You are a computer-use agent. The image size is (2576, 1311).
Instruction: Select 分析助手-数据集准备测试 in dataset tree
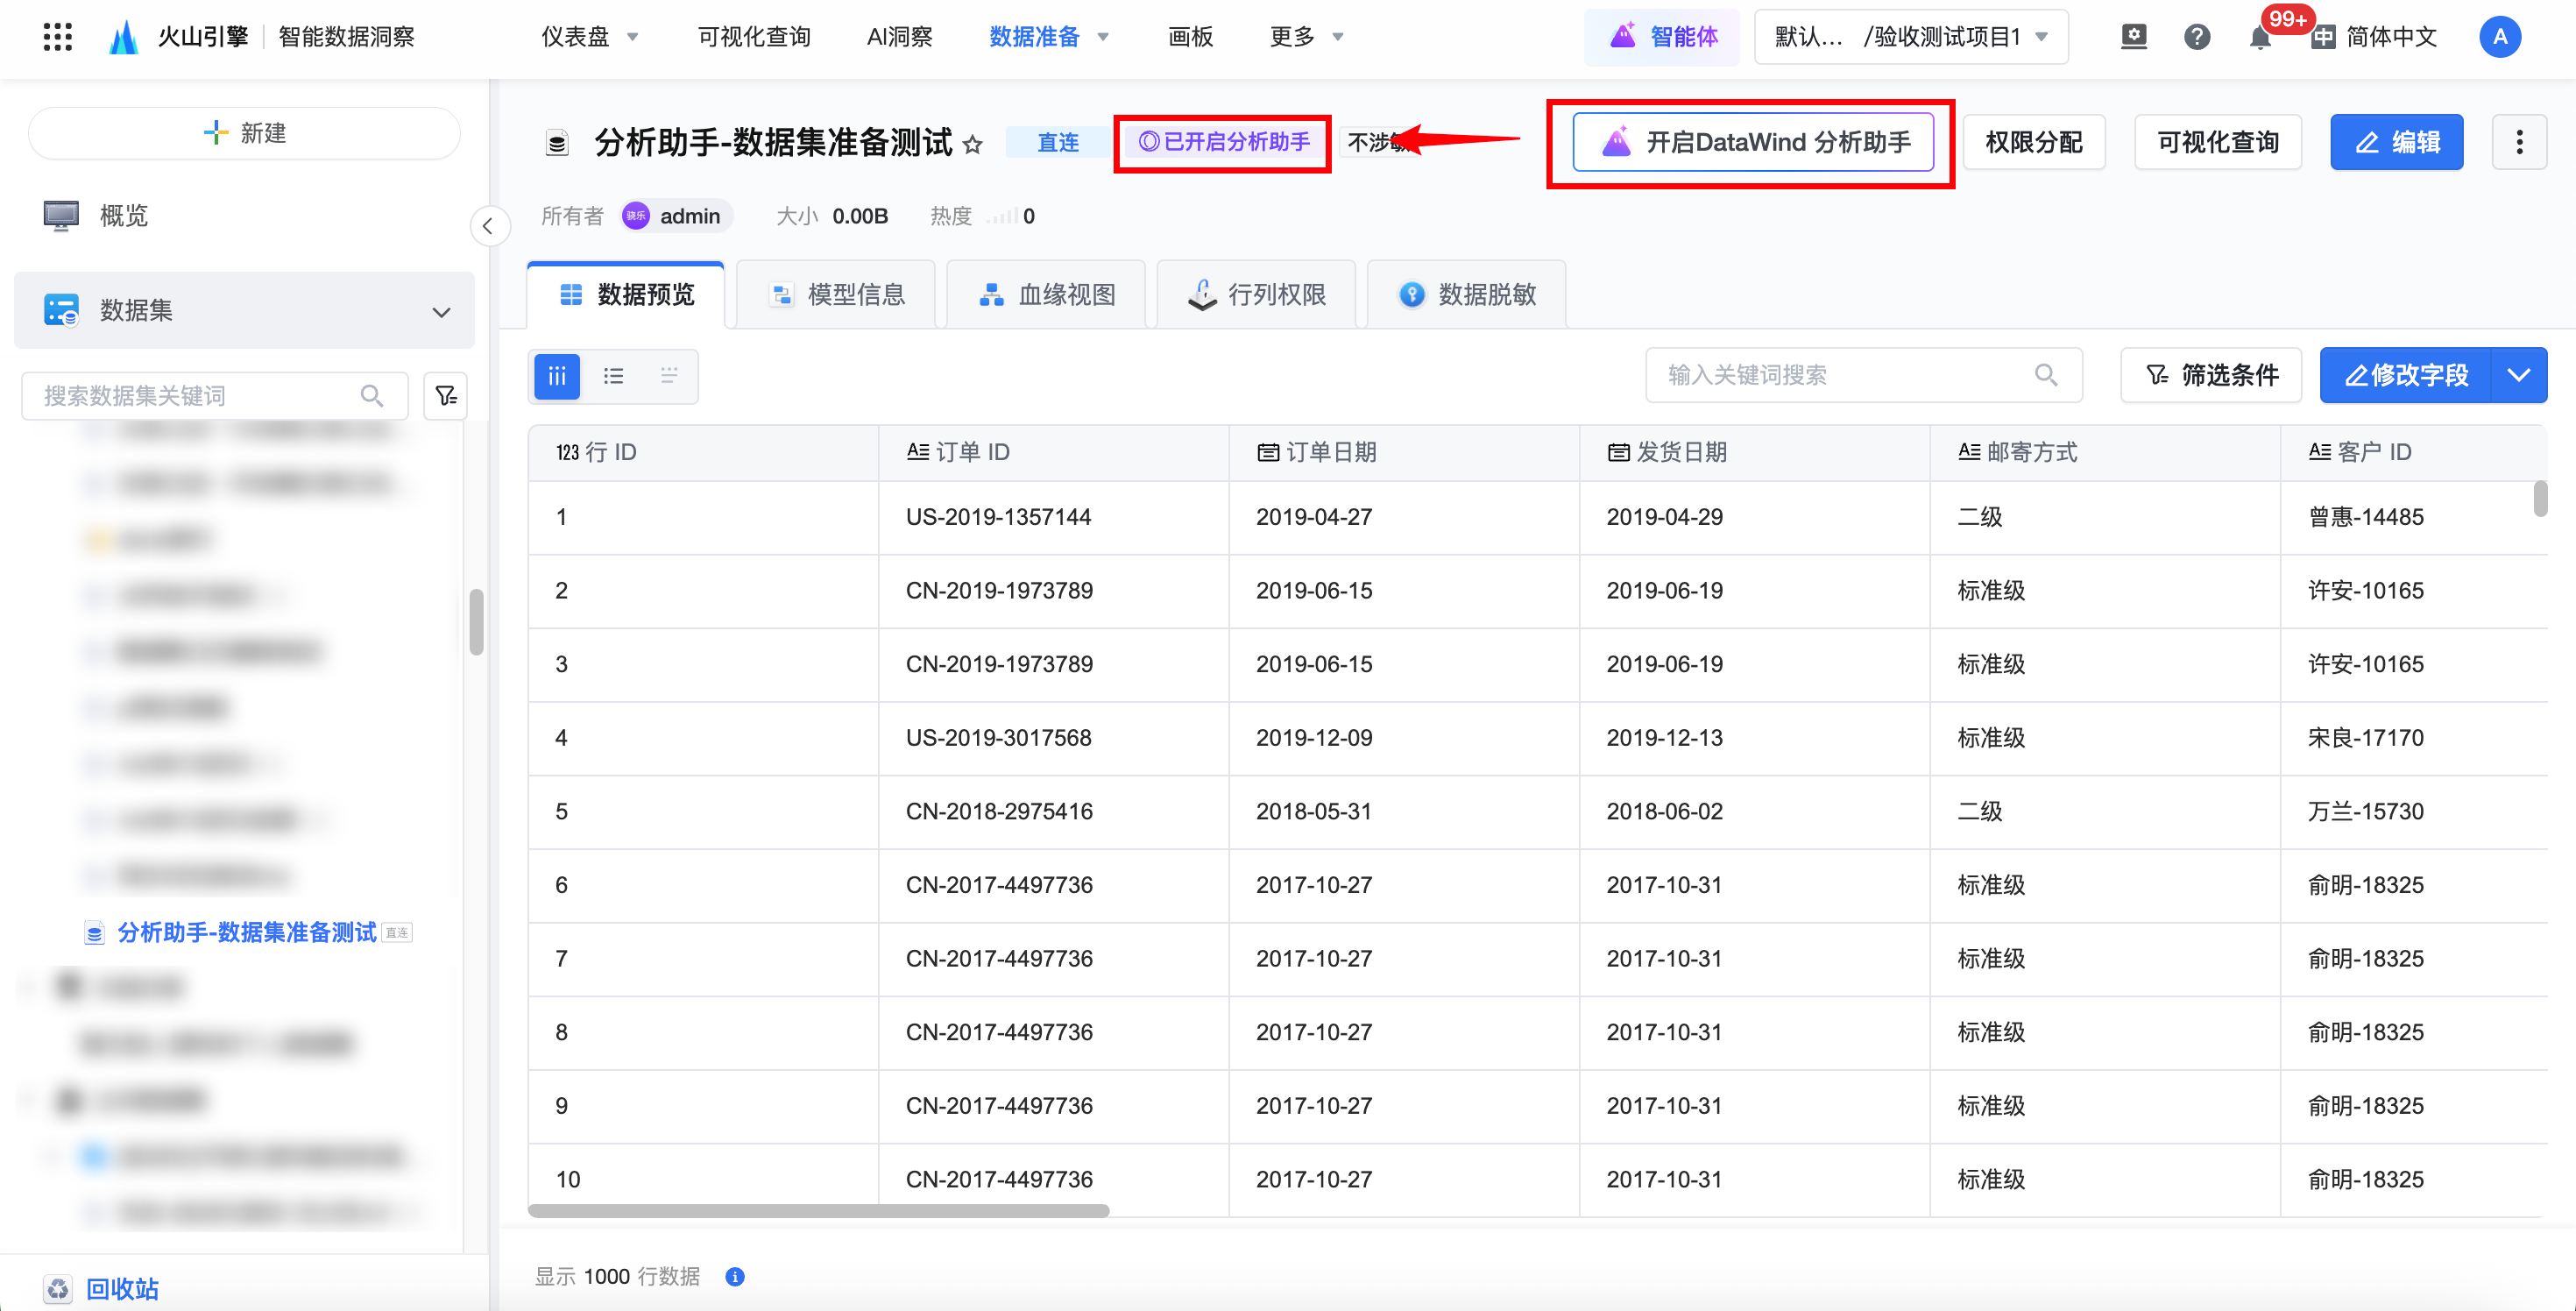coord(247,932)
